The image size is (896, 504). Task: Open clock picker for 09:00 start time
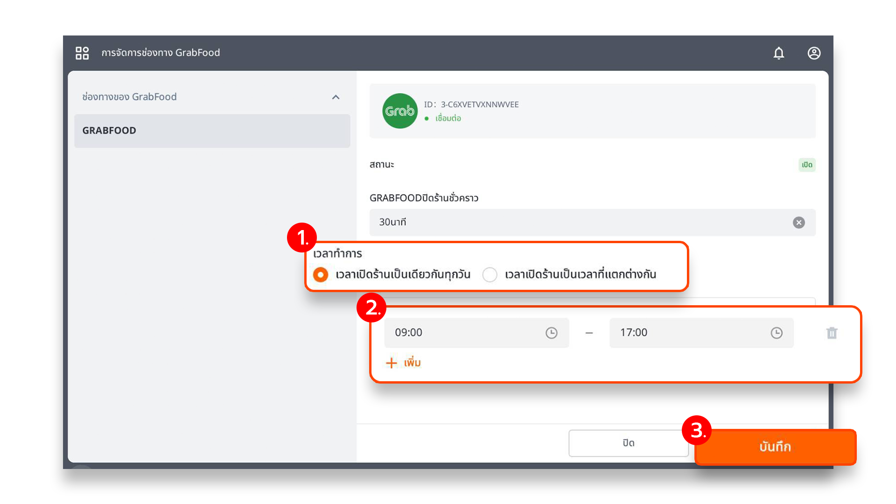click(x=551, y=333)
